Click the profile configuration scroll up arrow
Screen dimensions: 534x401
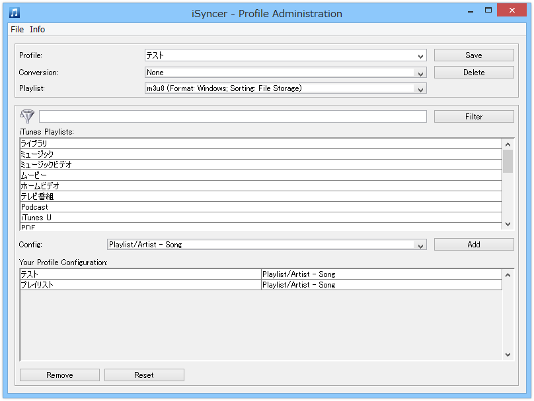pos(508,275)
